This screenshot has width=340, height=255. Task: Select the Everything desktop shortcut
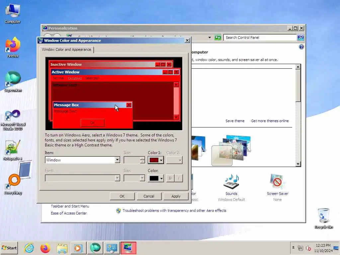click(x=13, y=184)
